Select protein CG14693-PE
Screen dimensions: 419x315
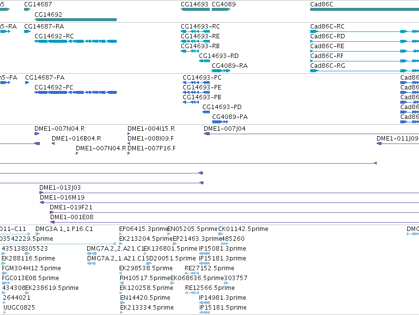[x=202, y=87]
